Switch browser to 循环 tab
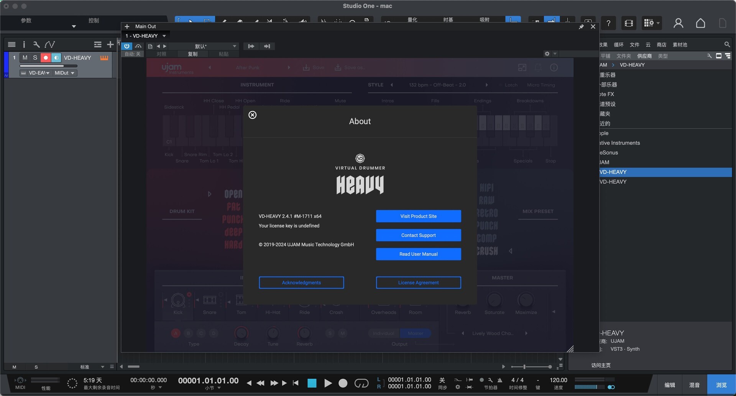 [x=618, y=45]
